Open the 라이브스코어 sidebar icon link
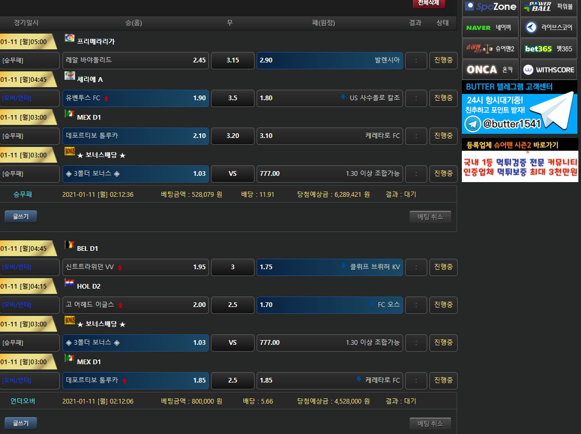Screen dimensions: 581x434 548,27
